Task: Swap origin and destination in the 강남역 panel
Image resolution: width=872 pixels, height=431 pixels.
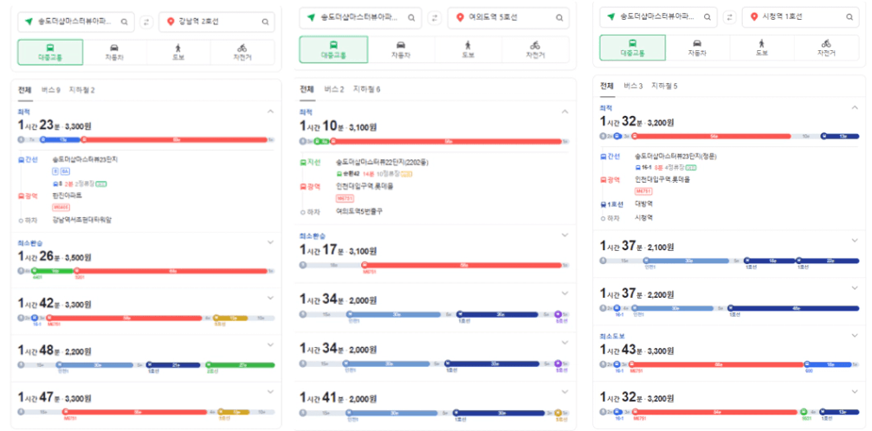Action: click(x=146, y=22)
